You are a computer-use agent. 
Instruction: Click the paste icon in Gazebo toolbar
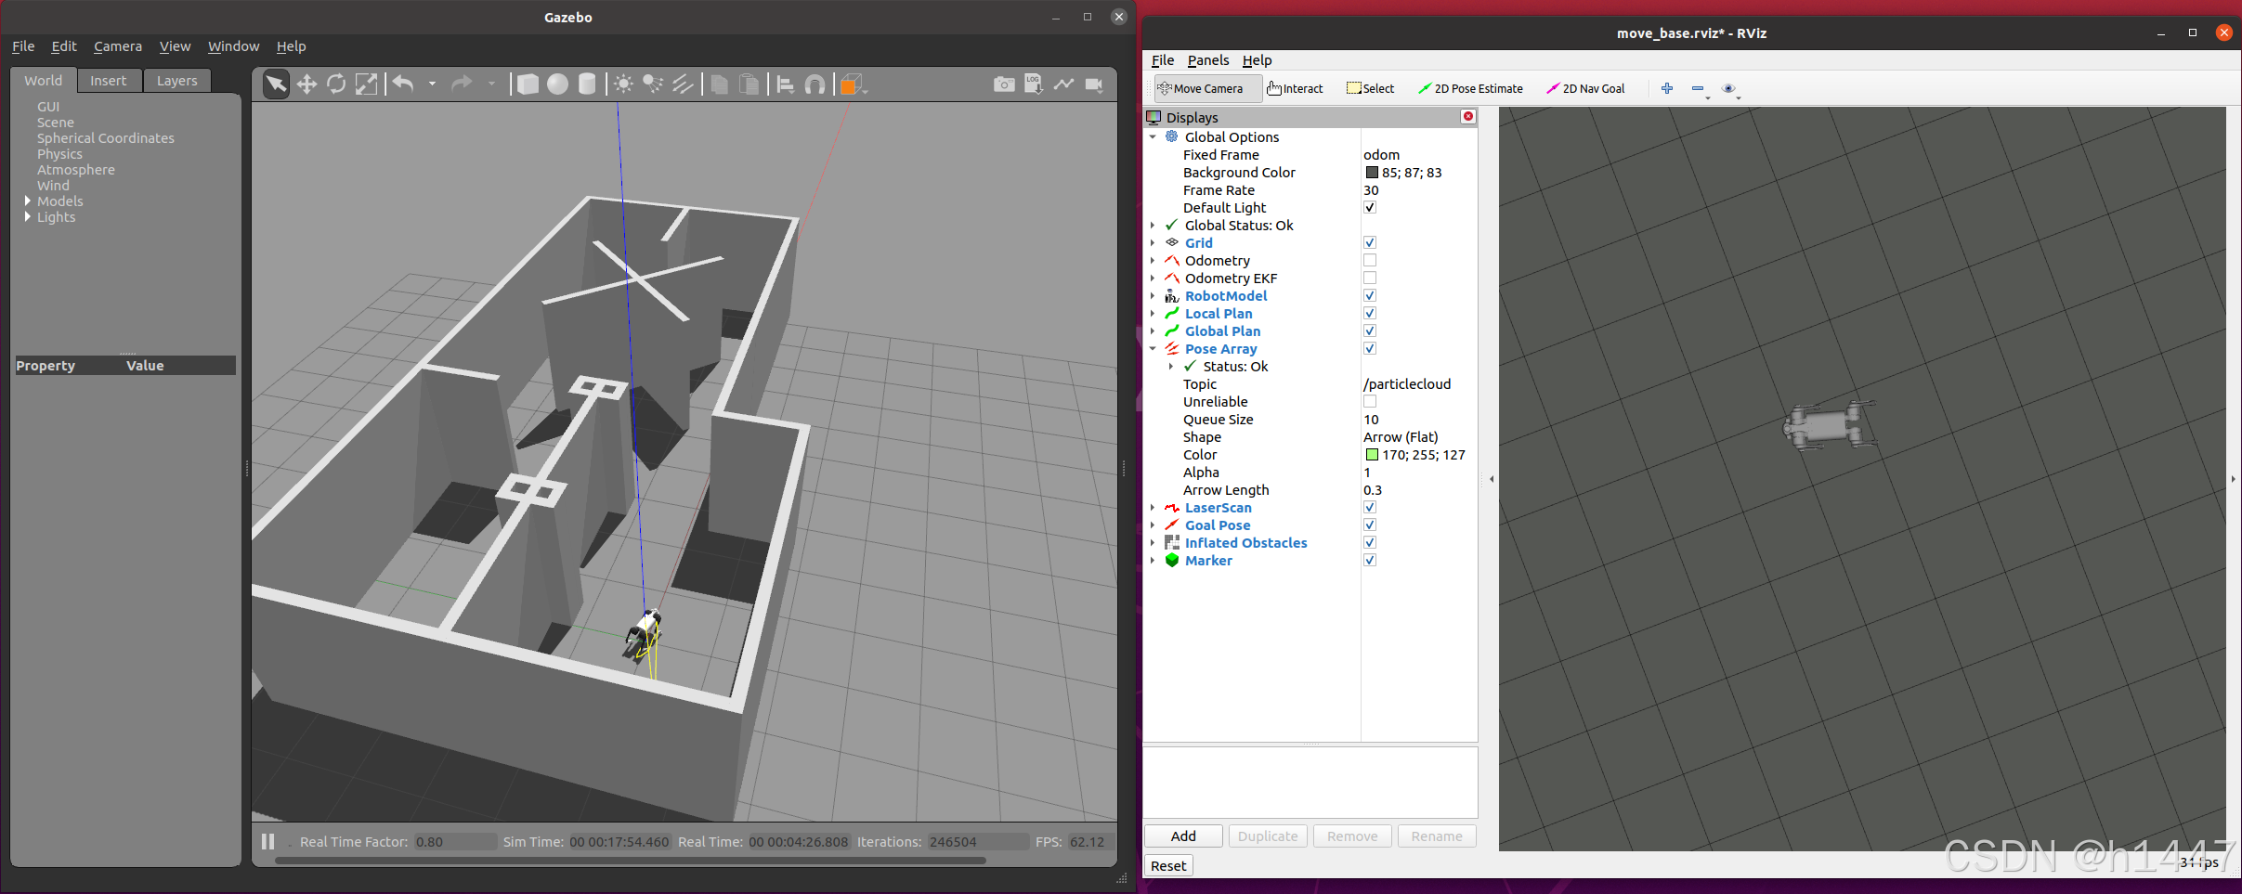pos(749,84)
